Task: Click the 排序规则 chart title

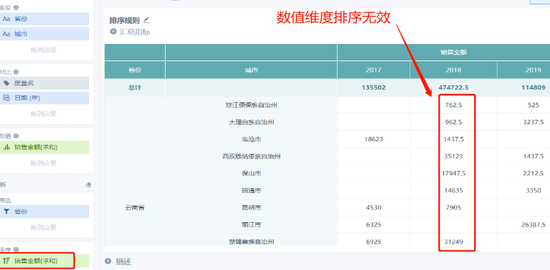Action: pyautogui.click(x=124, y=20)
